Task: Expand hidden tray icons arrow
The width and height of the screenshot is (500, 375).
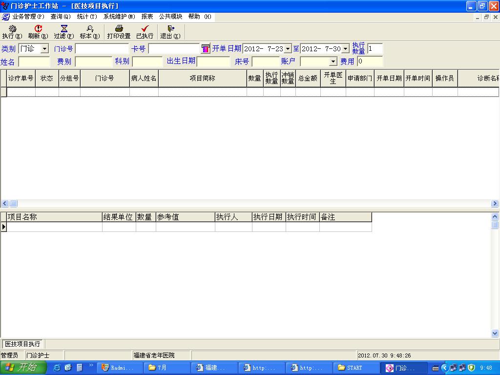Action: (444, 368)
